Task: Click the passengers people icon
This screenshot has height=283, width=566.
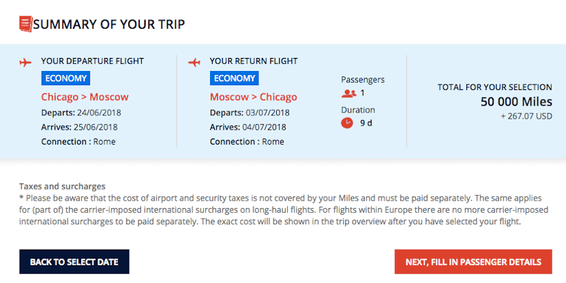Action: [349, 93]
